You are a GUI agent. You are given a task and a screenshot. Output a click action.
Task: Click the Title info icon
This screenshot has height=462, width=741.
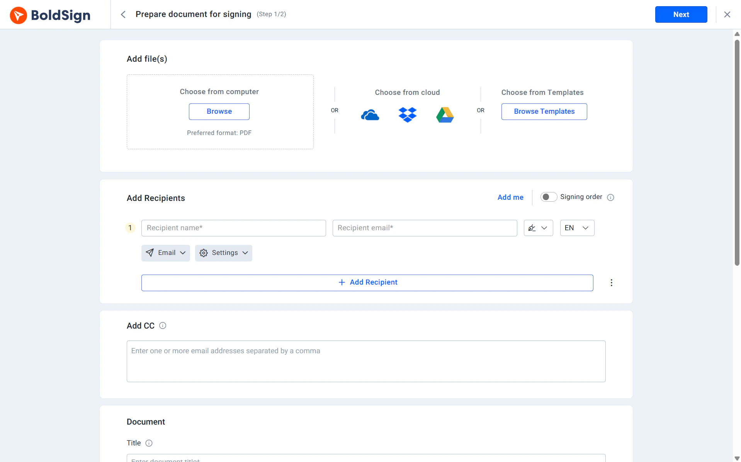(x=149, y=443)
